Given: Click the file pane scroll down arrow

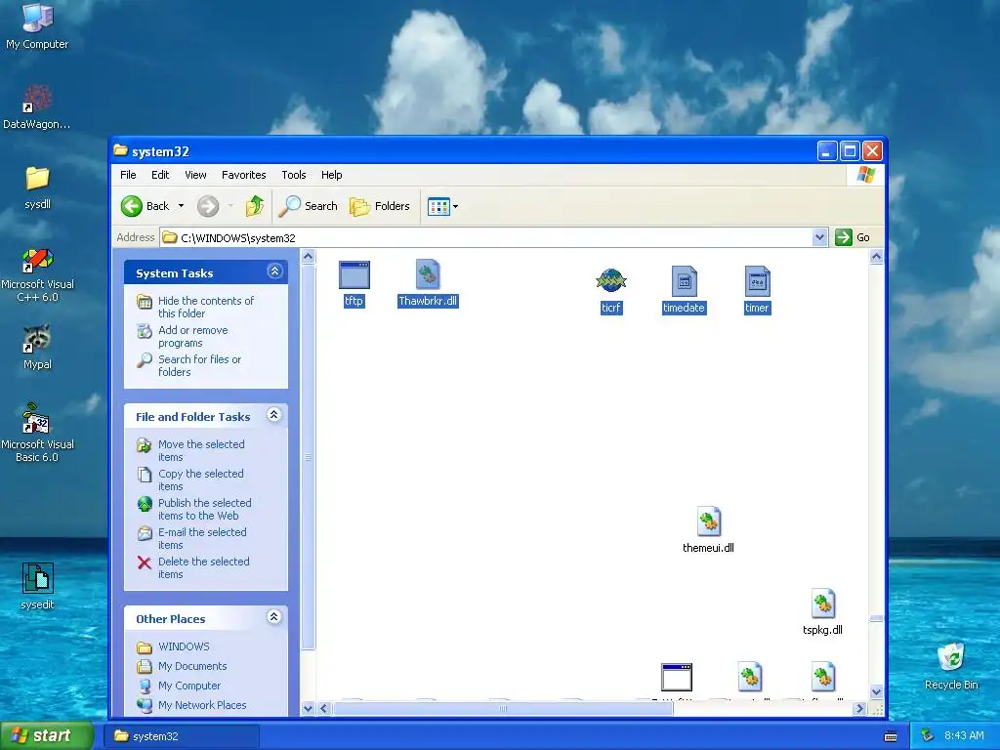Looking at the screenshot, I should [876, 692].
